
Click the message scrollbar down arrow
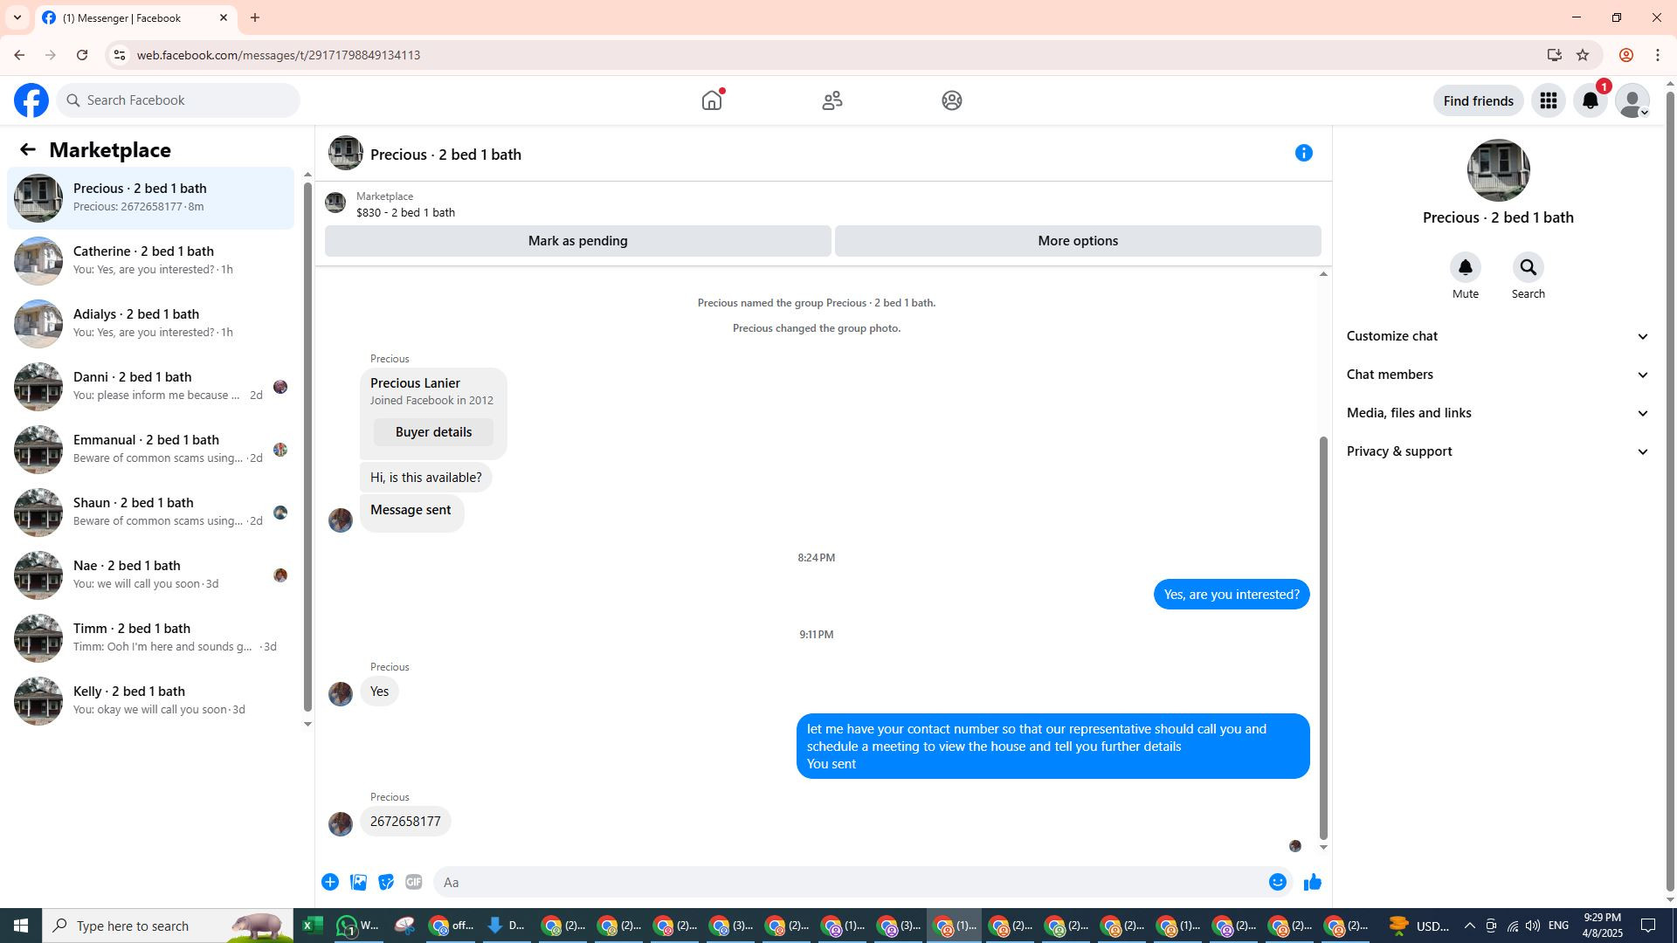pos(1323,848)
